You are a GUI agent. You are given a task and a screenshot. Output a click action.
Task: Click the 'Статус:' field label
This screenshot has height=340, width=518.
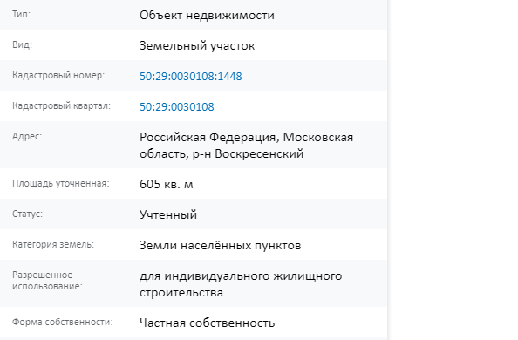point(27,214)
